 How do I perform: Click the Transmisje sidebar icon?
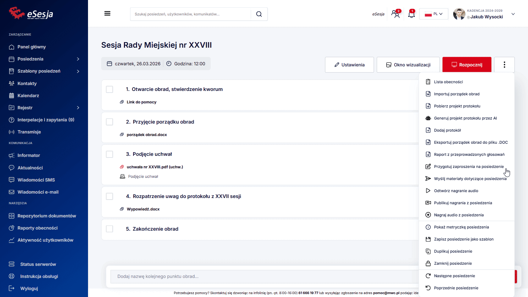pyautogui.click(x=12, y=132)
